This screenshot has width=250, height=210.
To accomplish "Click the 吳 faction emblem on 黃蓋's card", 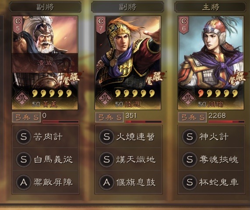I will click(x=22, y=98).
